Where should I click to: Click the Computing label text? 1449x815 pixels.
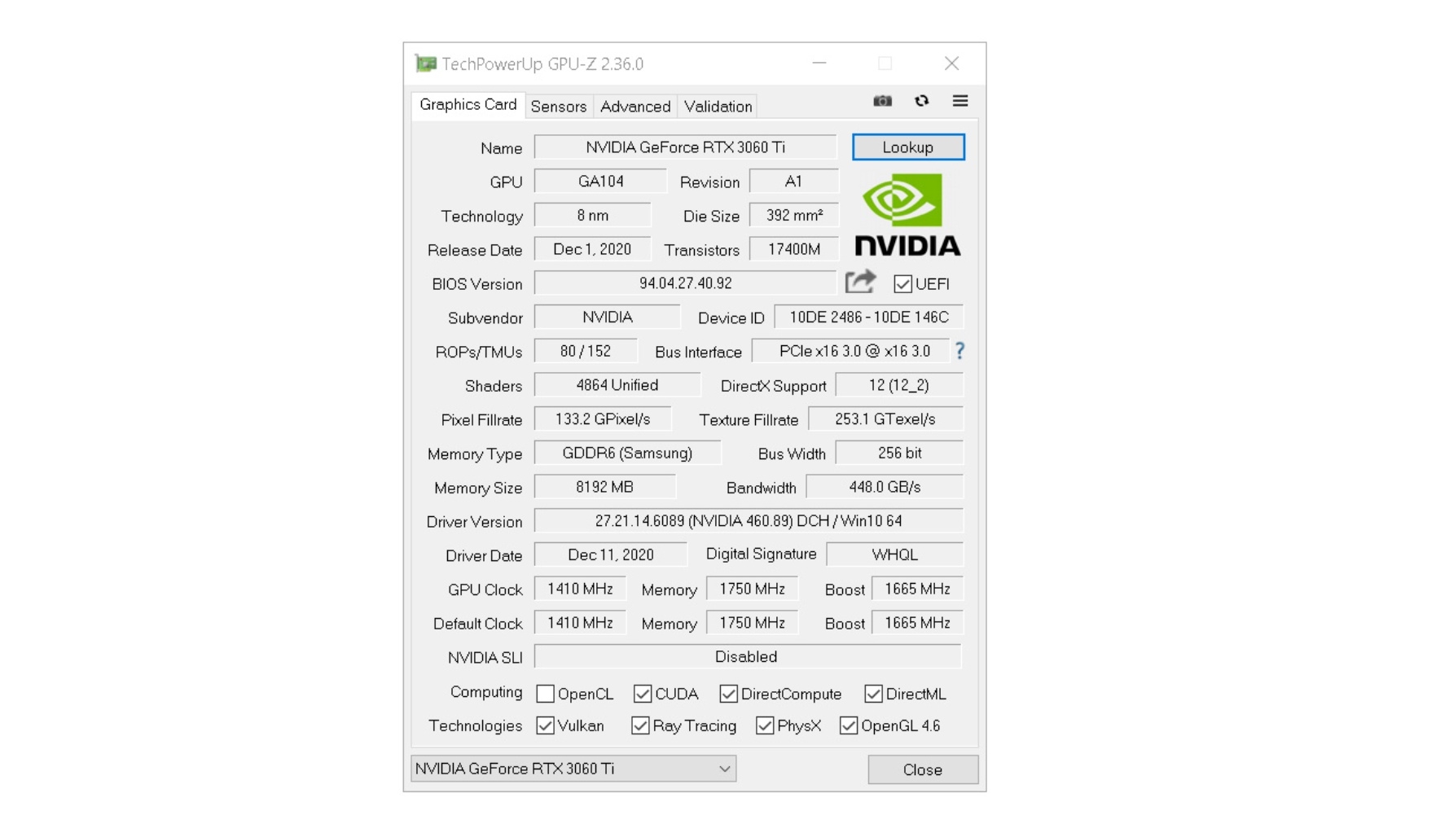pos(486,692)
